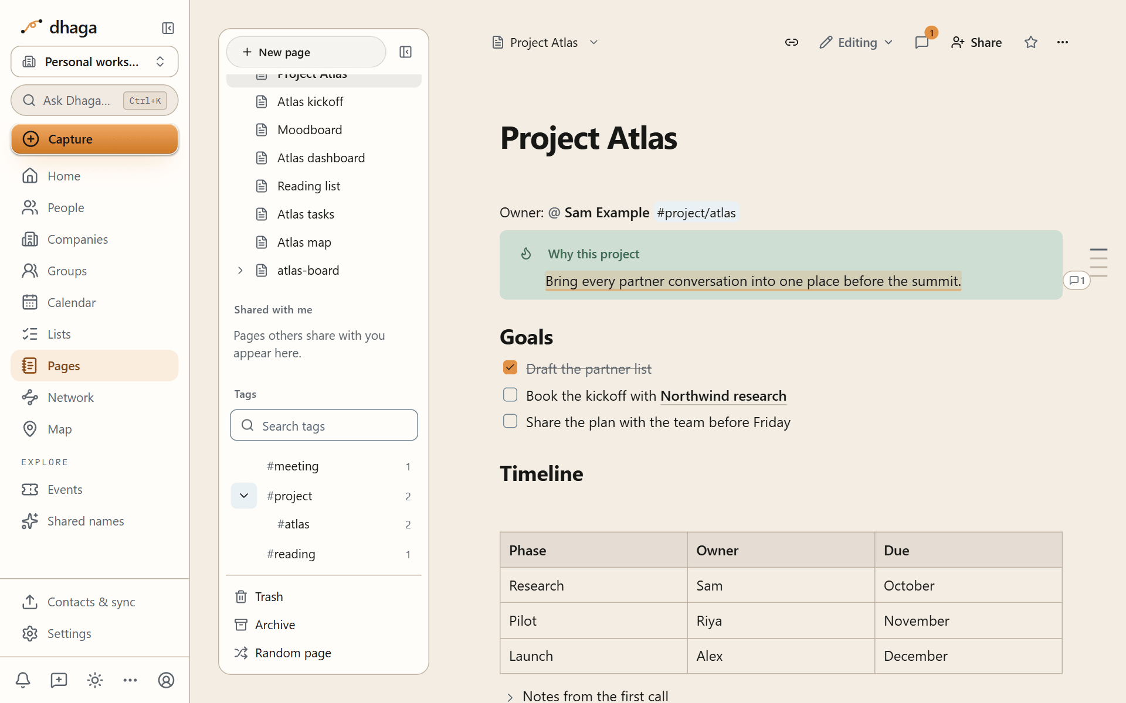
Task: Open Editing mode dropdown
Action: (x=857, y=42)
